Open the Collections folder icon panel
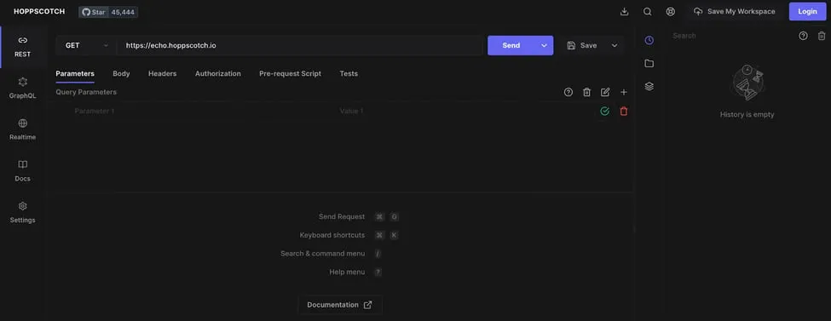The width and height of the screenshot is (831, 321). coord(649,64)
